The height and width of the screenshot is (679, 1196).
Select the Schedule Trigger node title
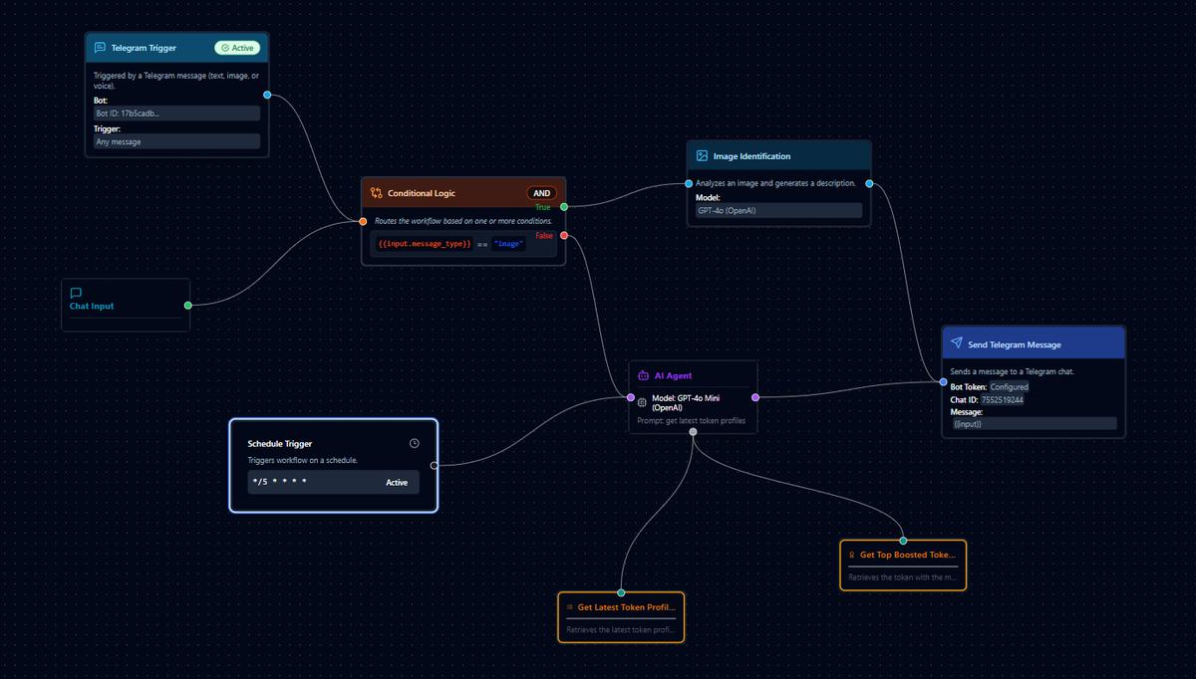[280, 443]
